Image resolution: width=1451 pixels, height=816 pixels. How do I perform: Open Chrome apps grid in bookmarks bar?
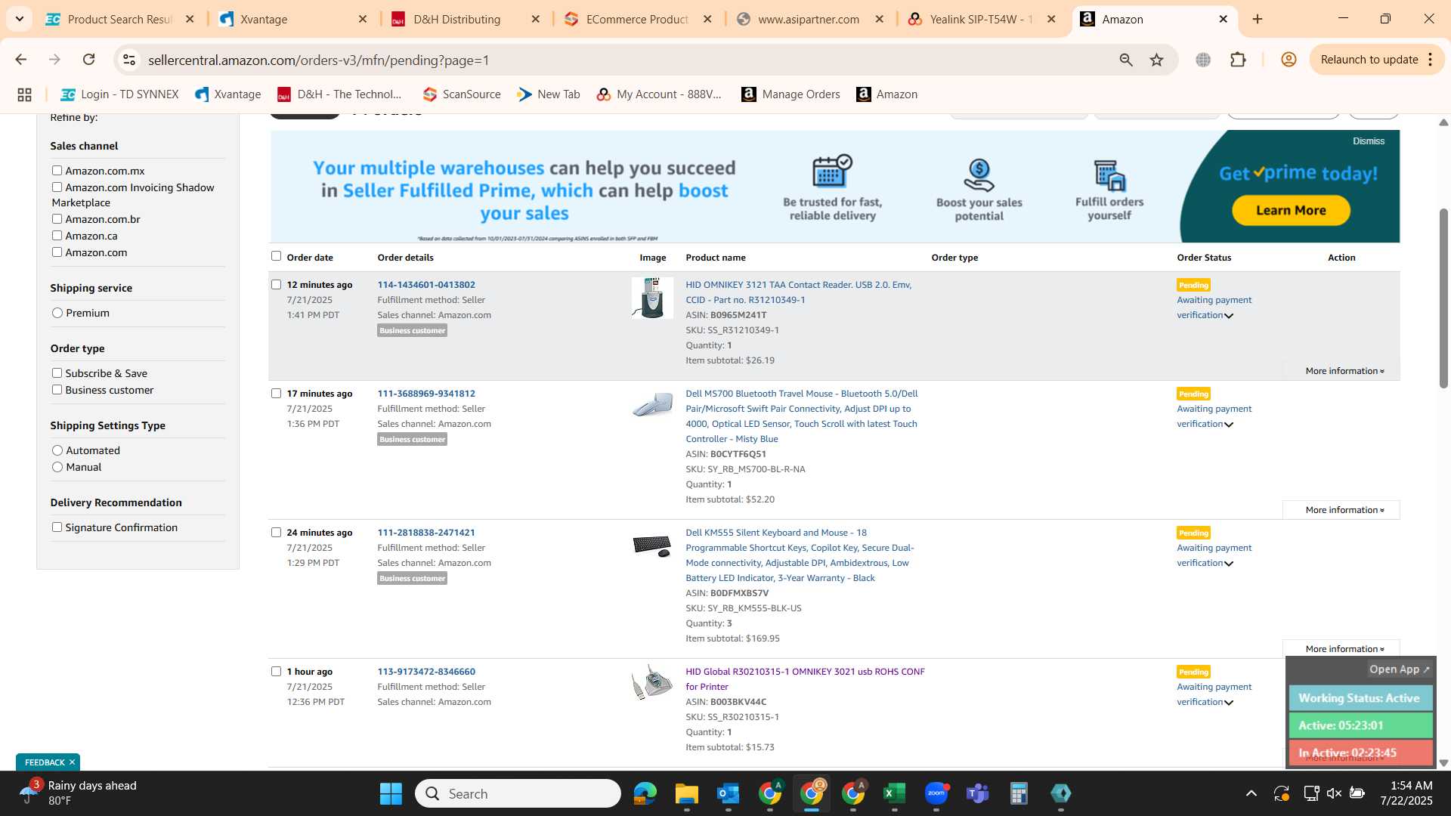(24, 94)
